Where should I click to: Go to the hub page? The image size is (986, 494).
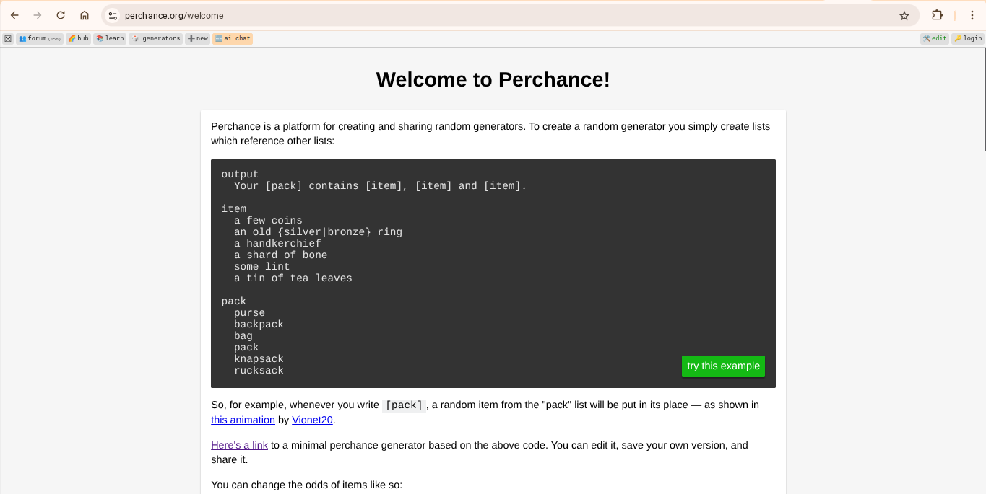79,39
